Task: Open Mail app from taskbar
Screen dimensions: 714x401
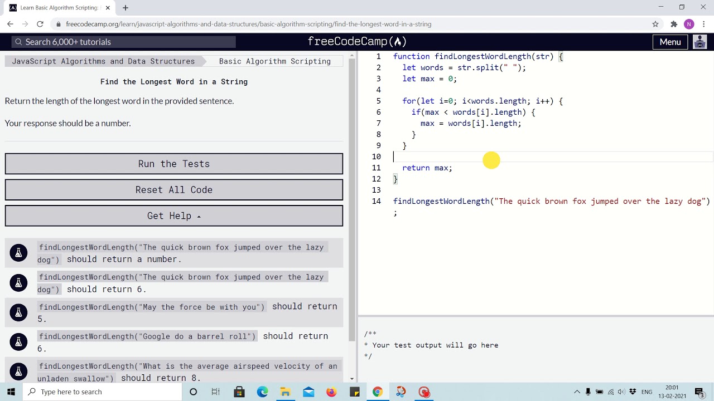Action: click(308, 392)
